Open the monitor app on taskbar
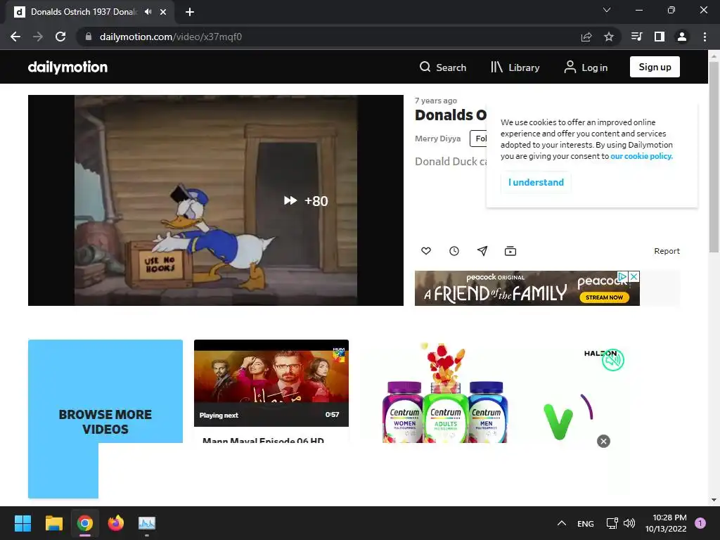The width and height of the screenshot is (720, 540). [x=147, y=523]
